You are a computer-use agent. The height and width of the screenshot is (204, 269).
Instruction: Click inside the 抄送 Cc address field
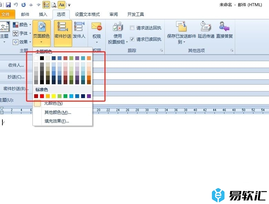pos(181,76)
